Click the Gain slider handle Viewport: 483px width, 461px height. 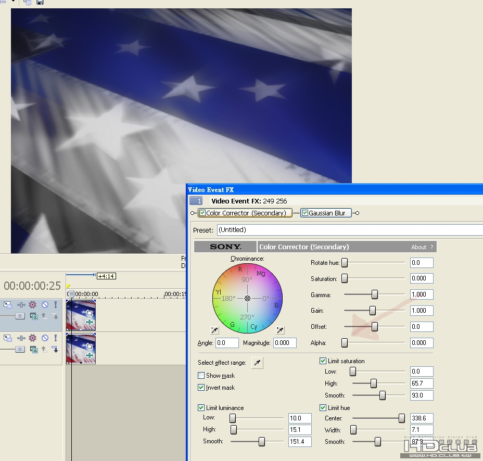pyautogui.click(x=373, y=311)
